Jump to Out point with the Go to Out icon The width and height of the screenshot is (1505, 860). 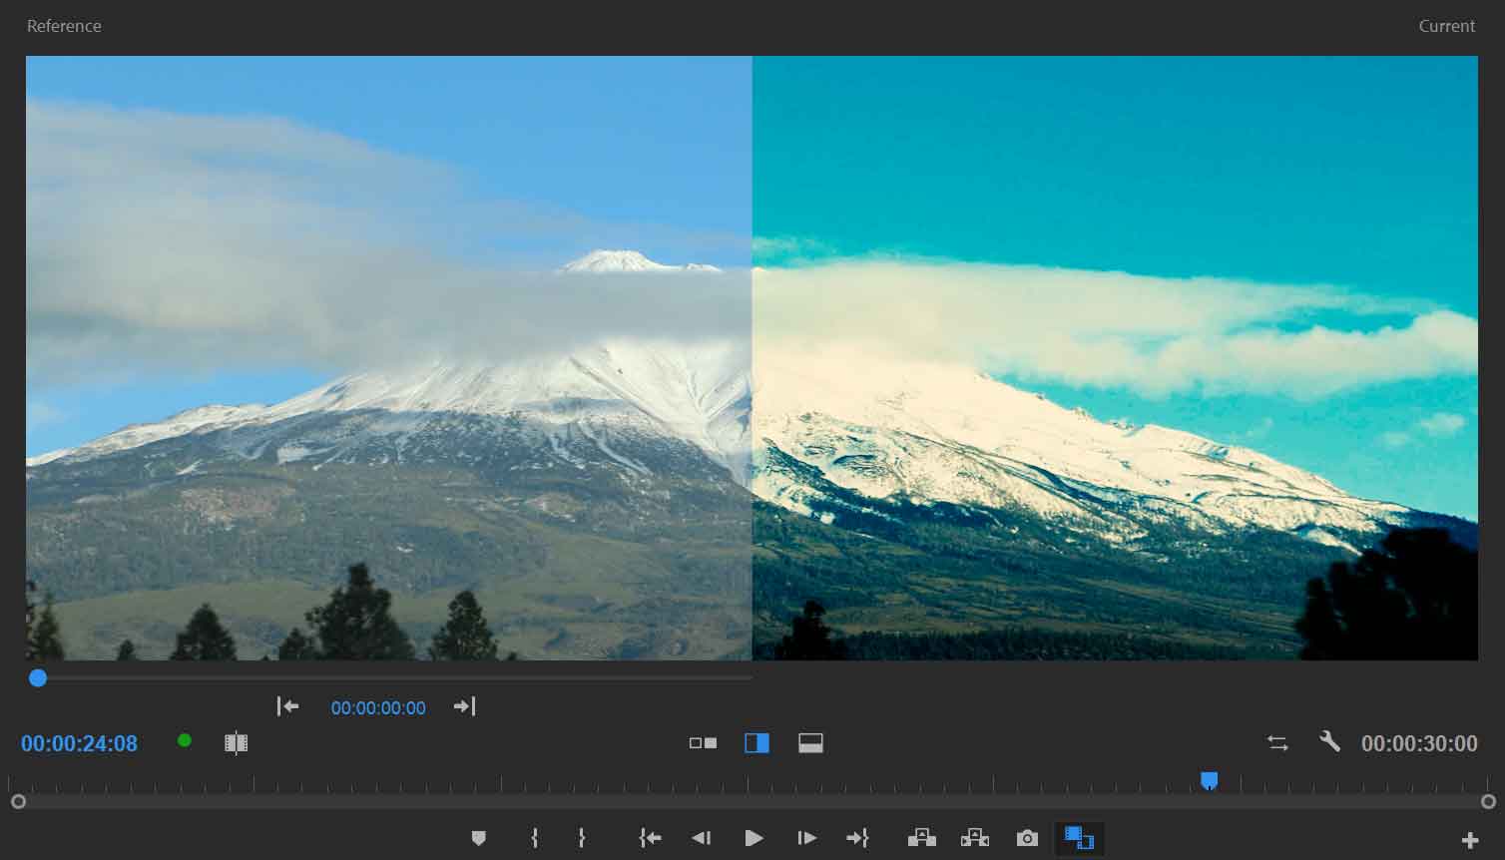pos(857,838)
